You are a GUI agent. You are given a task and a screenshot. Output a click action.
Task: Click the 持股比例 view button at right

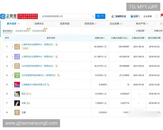coord(156,31)
